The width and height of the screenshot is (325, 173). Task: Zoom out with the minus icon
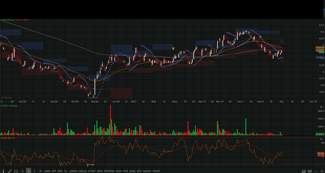[x=316, y=171]
